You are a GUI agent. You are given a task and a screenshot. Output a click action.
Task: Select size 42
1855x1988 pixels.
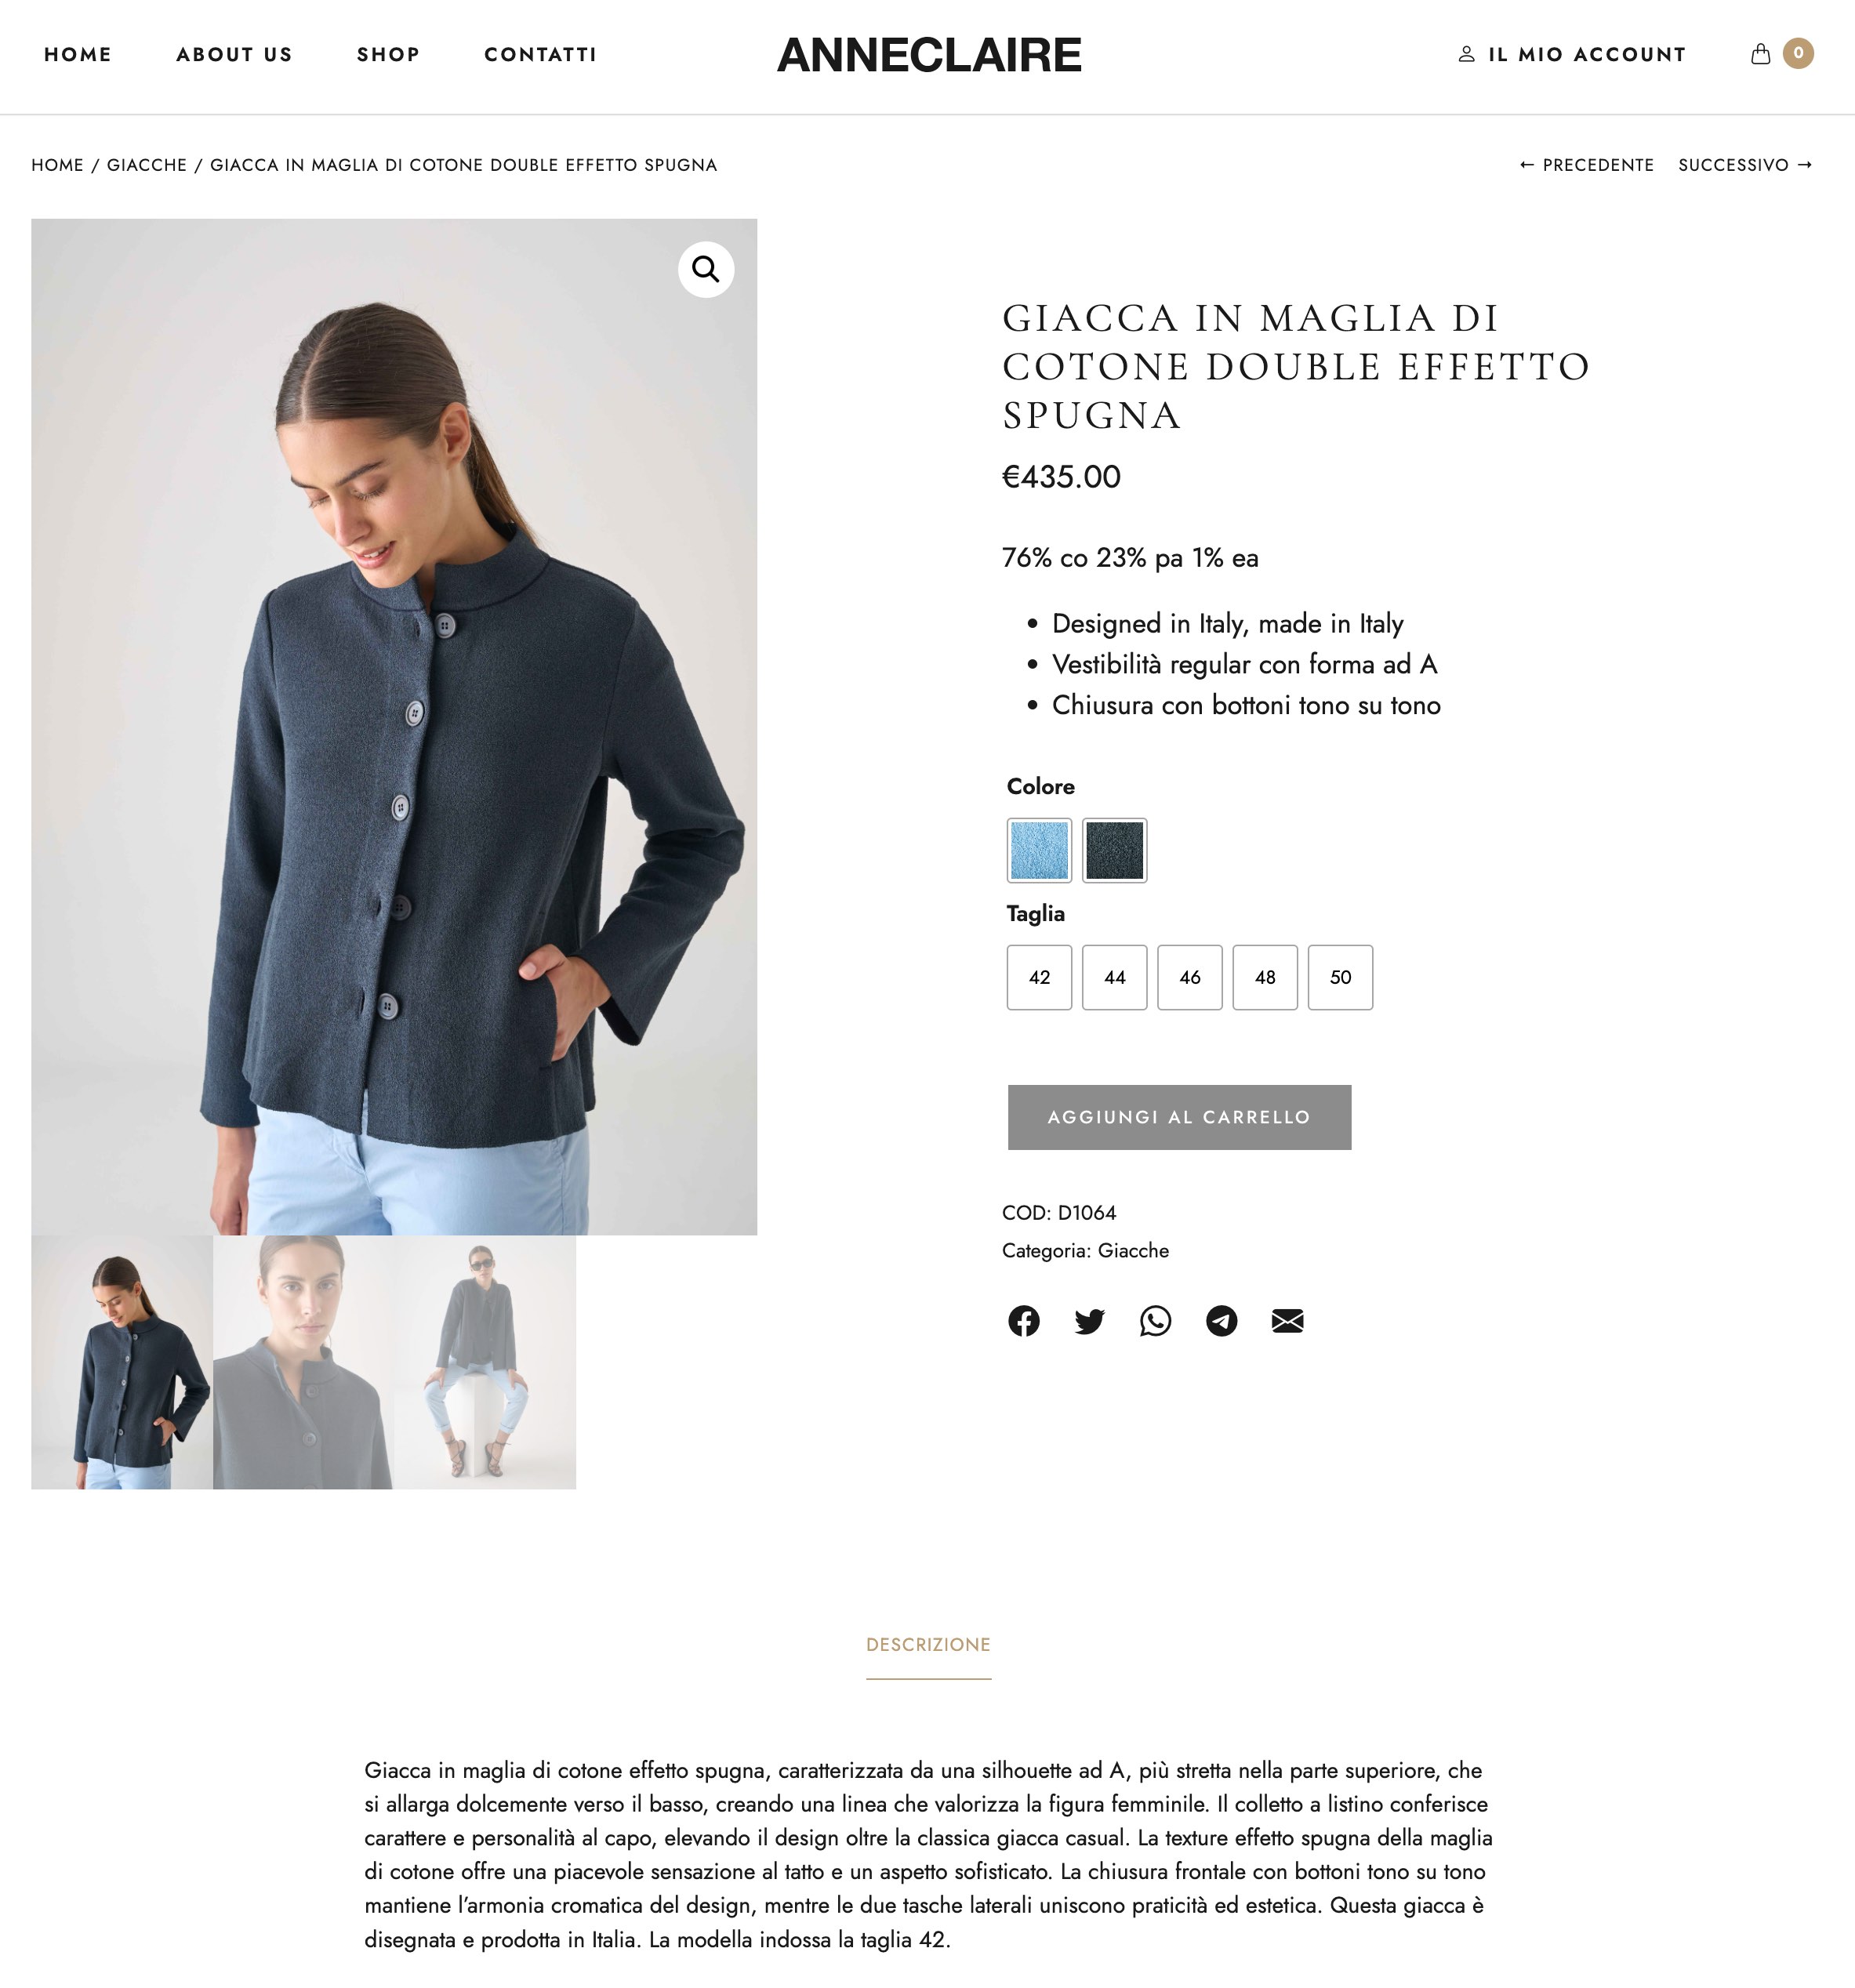[x=1039, y=977]
